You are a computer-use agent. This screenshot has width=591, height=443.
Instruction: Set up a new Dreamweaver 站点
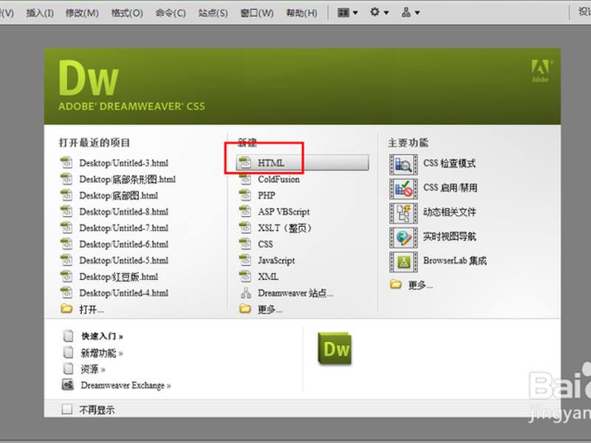point(295,293)
